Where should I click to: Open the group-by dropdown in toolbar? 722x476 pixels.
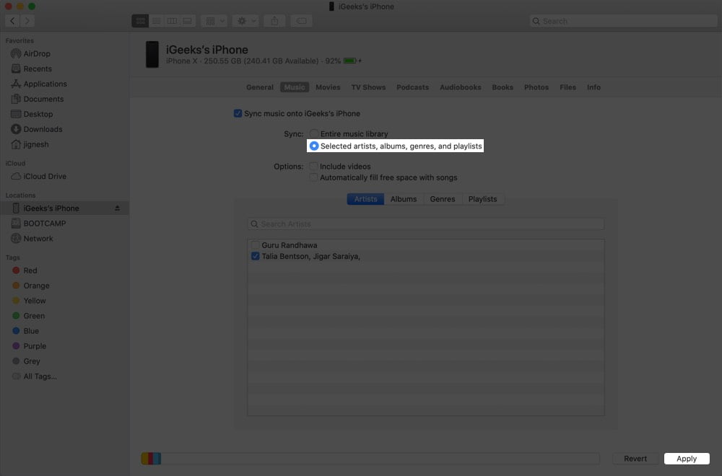[214, 21]
